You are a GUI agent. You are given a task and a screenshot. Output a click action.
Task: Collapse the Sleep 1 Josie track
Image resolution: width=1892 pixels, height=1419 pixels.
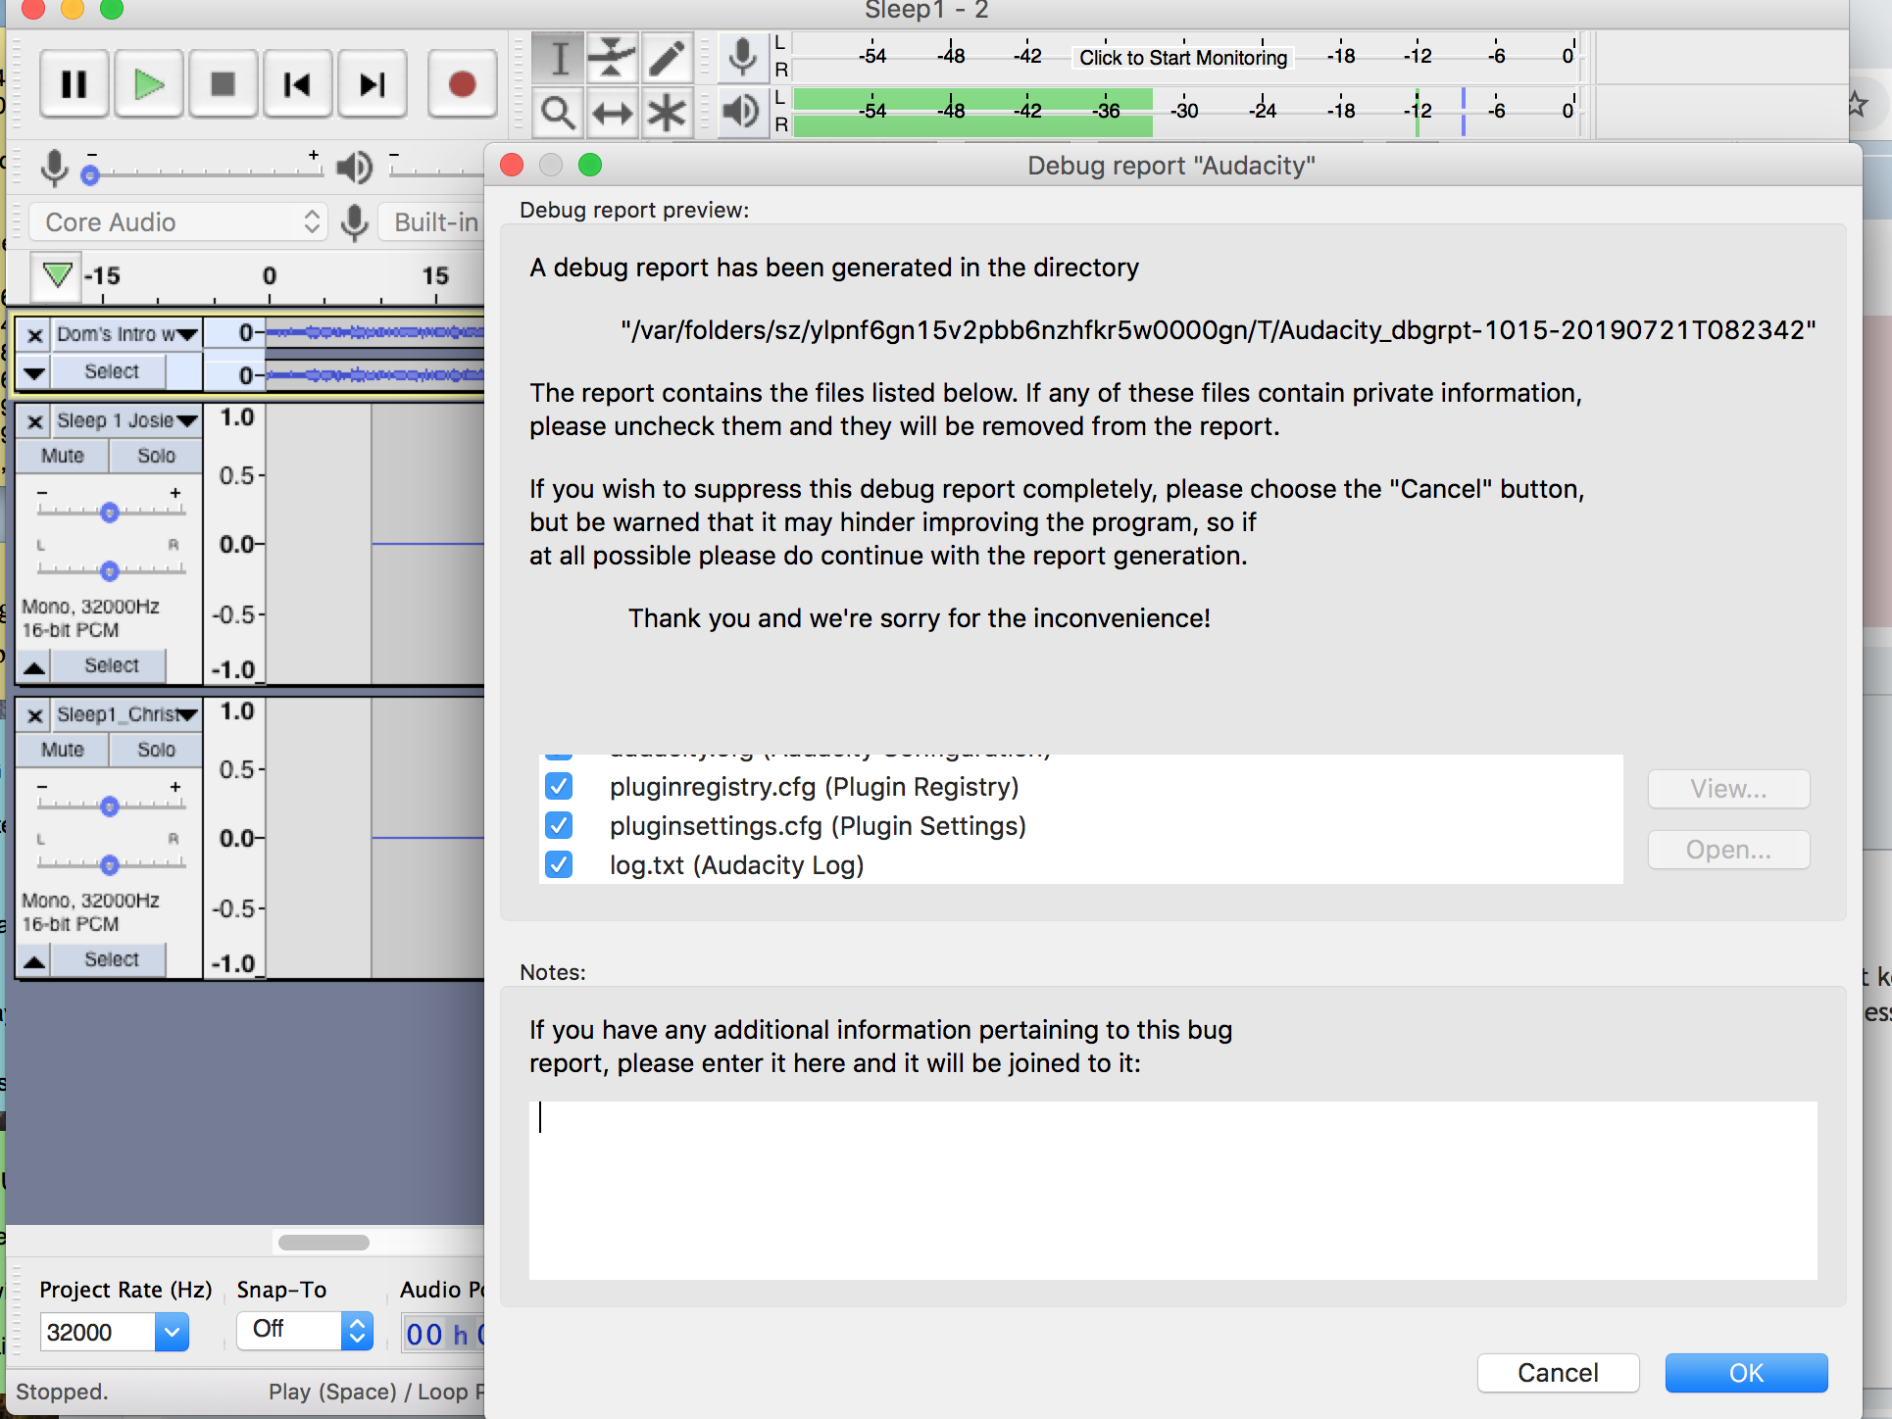pyautogui.click(x=34, y=666)
